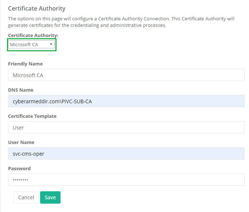Click the description paragraph about Certificate Authority Connection
The height and width of the screenshot is (212, 249).
click(121, 22)
